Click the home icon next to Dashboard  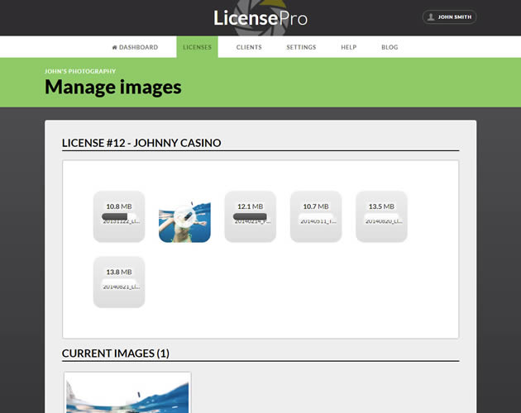pyautogui.click(x=114, y=47)
